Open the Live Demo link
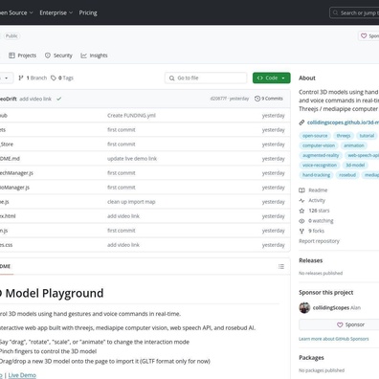This screenshot has height=379, width=379. [22, 375]
